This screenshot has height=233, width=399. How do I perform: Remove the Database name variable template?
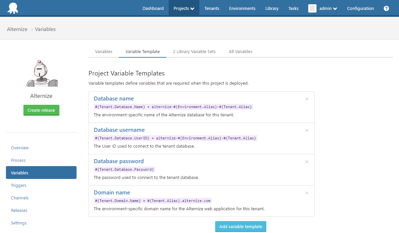pyautogui.click(x=307, y=99)
